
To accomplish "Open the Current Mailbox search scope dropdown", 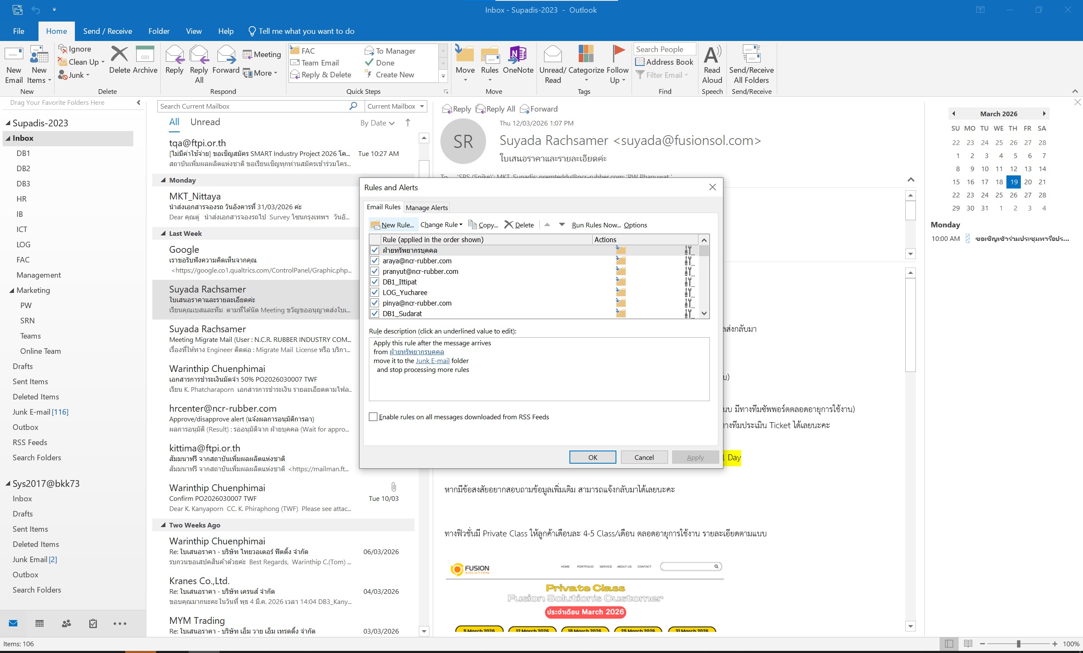I will pyautogui.click(x=422, y=106).
